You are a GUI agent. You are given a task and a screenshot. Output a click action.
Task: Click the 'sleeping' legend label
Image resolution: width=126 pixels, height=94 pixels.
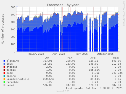(13, 61)
